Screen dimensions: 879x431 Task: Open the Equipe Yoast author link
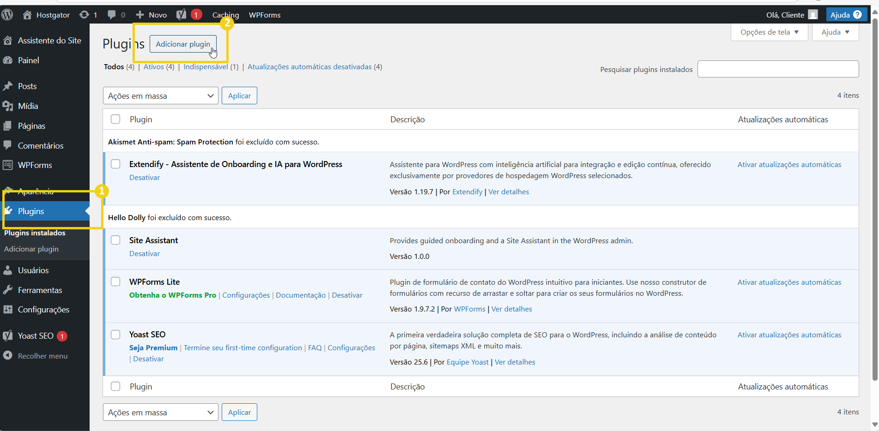[x=467, y=362]
